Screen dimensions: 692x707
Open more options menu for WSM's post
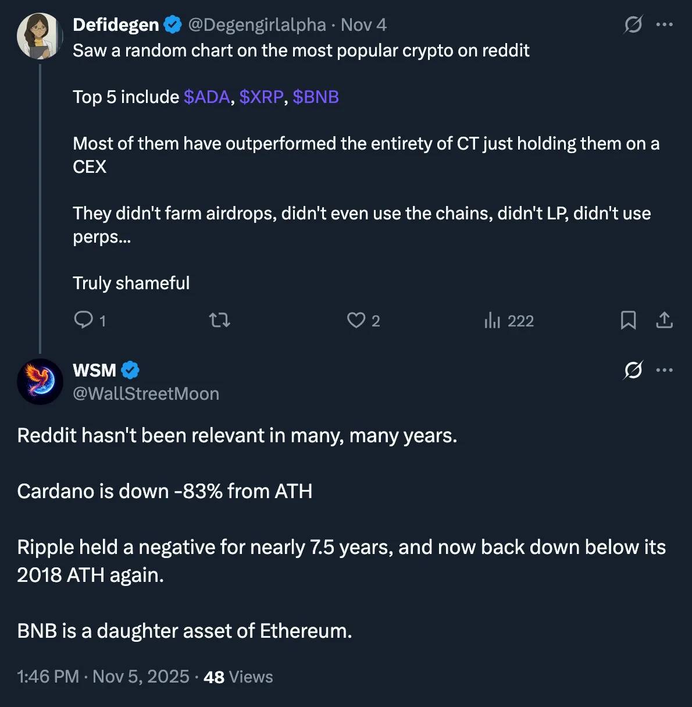coord(664,370)
